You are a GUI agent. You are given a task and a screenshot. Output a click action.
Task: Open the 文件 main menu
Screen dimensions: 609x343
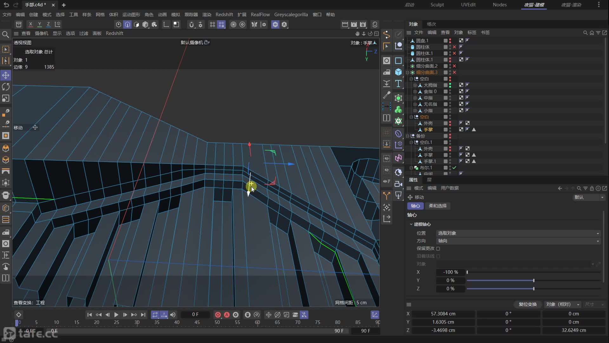7,15
